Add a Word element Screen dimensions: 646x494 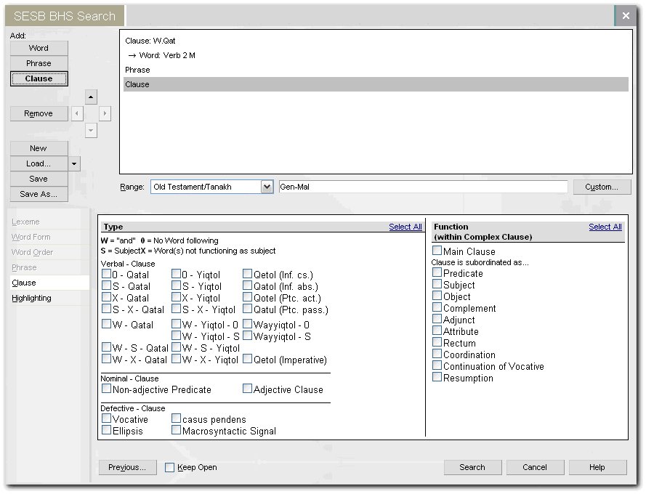click(39, 48)
